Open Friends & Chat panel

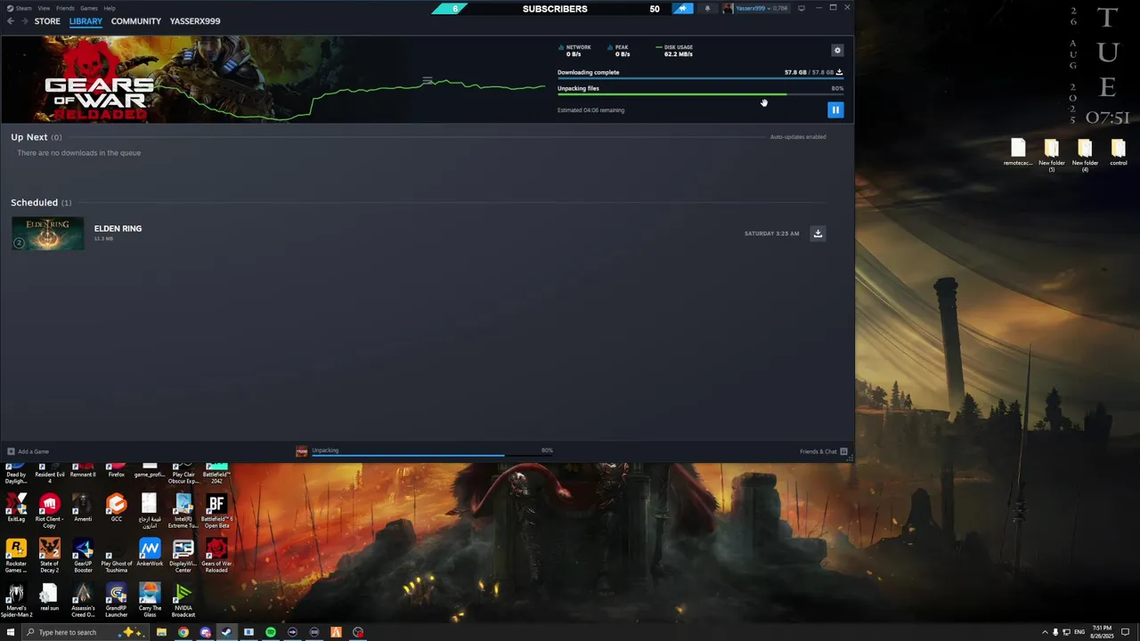click(824, 451)
